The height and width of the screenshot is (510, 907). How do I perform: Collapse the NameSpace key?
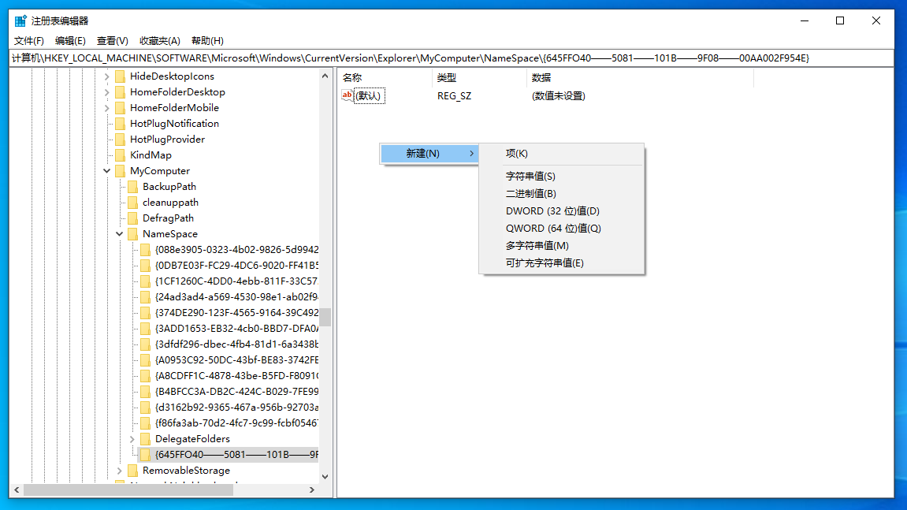pos(119,233)
